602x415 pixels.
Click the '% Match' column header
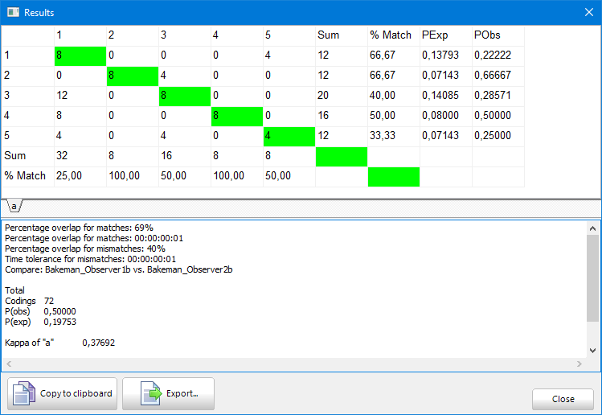tap(393, 35)
